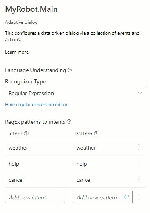The width and height of the screenshot is (150, 213).
Task: Click the Pattern column help icon
Action: (96, 134)
